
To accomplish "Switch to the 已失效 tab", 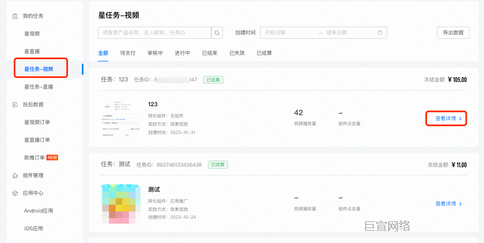I will click(237, 53).
